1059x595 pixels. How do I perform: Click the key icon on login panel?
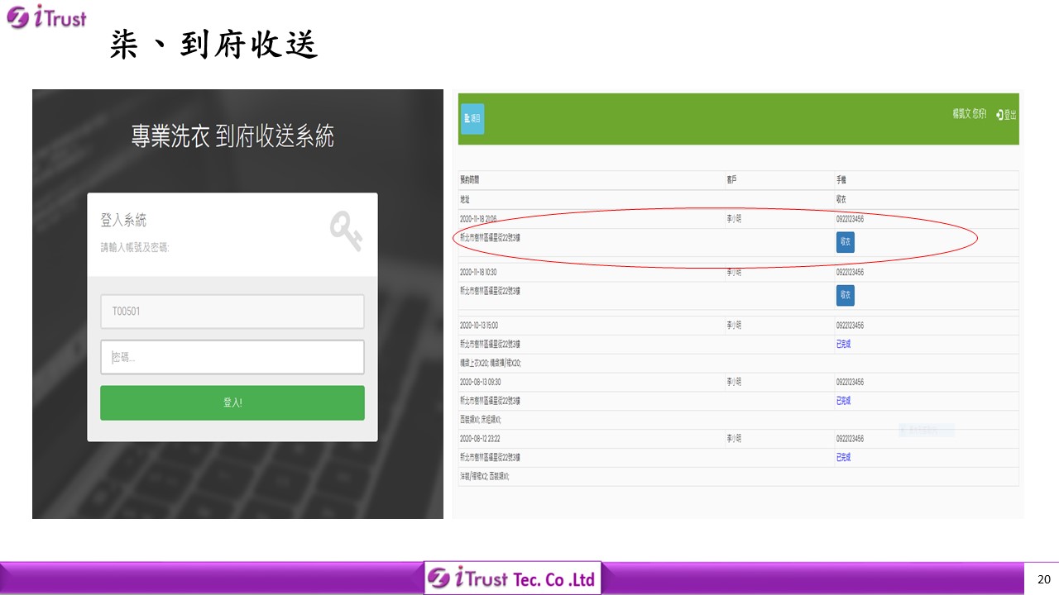click(x=346, y=231)
